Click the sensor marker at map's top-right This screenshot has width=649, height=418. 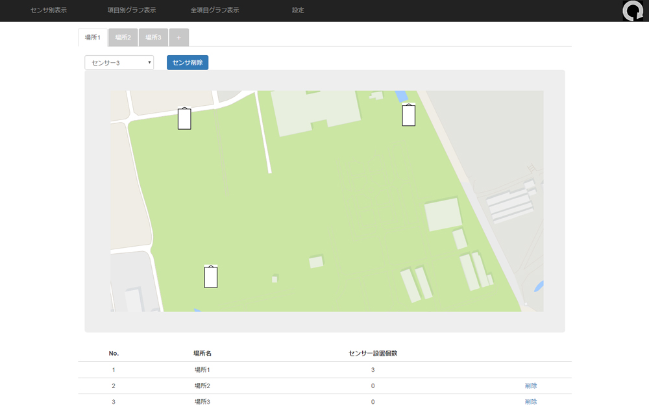408,115
